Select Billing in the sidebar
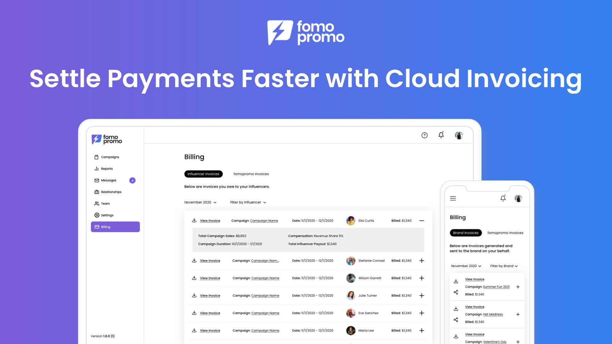The height and width of the screenshot is (344, 612). pos(115,227)
